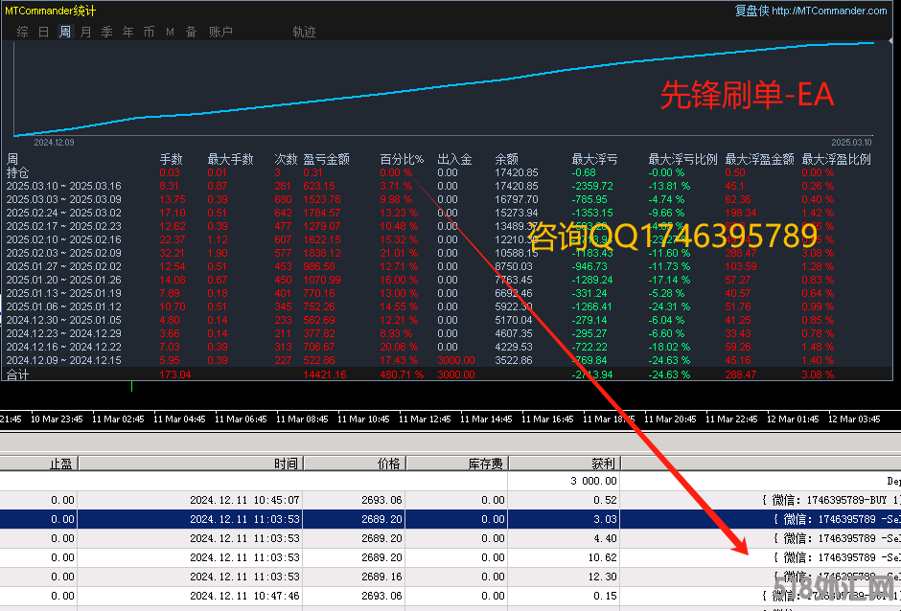The image size is (901, 611).
Task: Click the 账户 account tab
Action: coord(220,32)
